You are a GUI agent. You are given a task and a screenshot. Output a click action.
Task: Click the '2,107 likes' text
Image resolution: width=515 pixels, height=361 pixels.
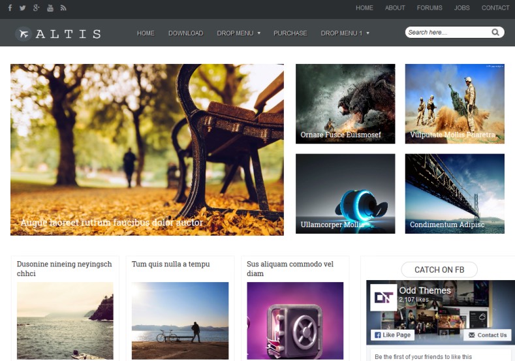pos(414,300)
